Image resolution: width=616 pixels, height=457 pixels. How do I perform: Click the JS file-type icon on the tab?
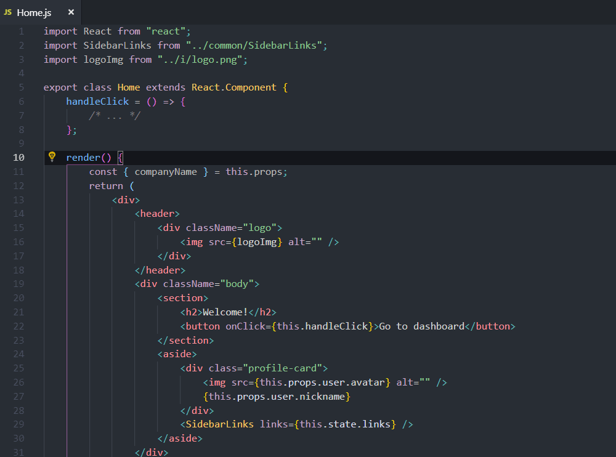coord(8,12)
